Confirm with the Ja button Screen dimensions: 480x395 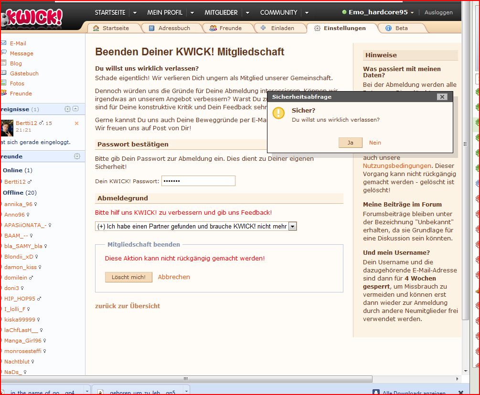point(351,143)
